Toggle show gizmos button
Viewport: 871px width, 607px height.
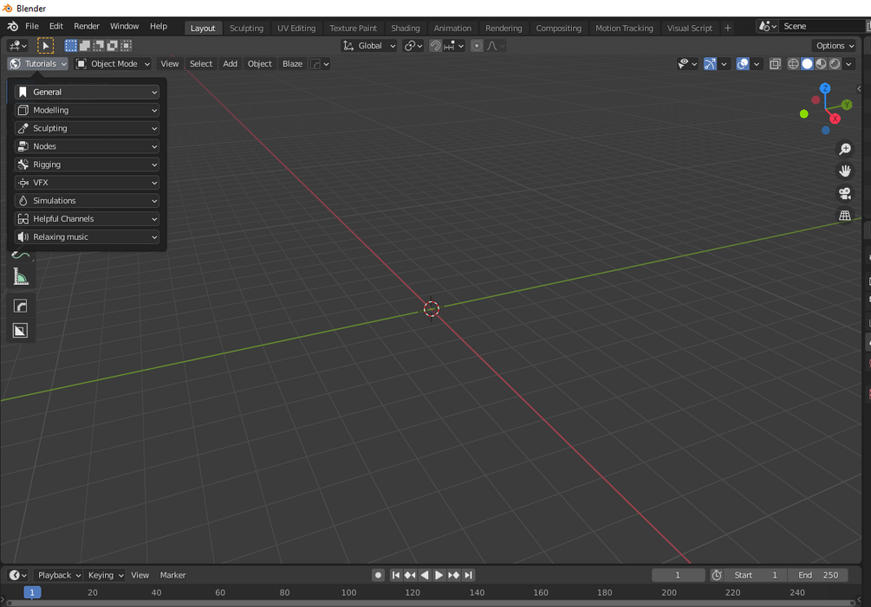coord(710,64)
